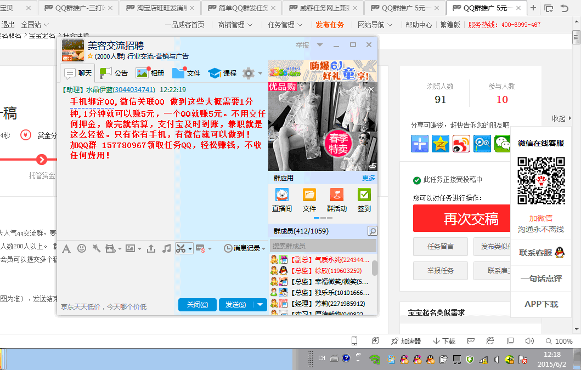The width and height of the screenshot is (581, 370).
Task: Click the 搜索群成员 search field
Action: (324, 246)
